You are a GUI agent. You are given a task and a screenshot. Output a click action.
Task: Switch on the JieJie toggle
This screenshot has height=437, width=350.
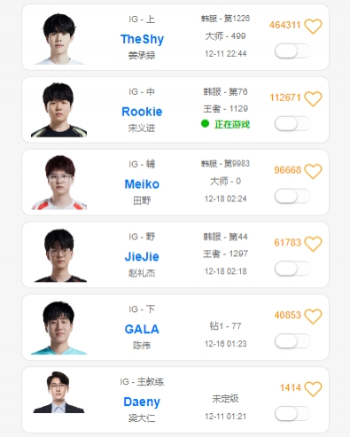coord(292,269)
